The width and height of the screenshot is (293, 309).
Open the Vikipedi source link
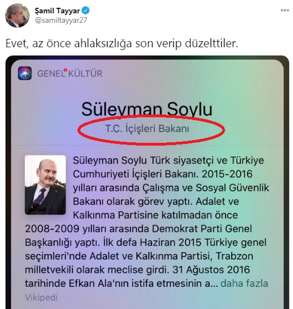[41, 297]
